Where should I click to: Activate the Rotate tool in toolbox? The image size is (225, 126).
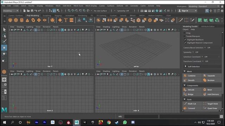coord(4,54)
